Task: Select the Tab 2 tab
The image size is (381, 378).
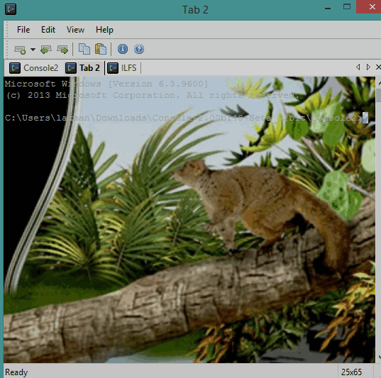Action: 82,68
